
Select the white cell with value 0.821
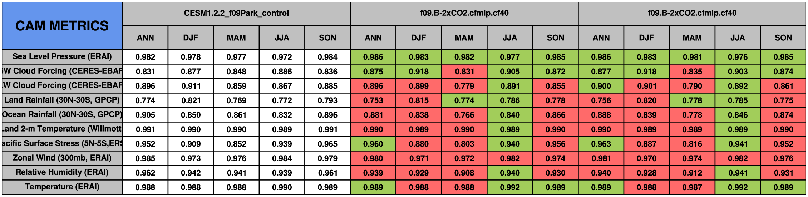[x=191, y=100]
